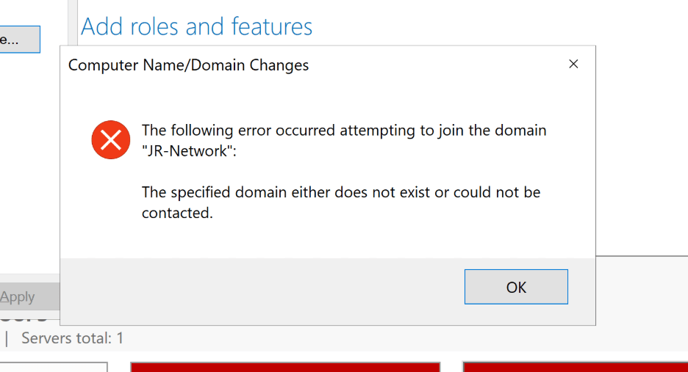Select the left red server tile
The height and width of the screenshot is (372, 688).
coord(284,367)
